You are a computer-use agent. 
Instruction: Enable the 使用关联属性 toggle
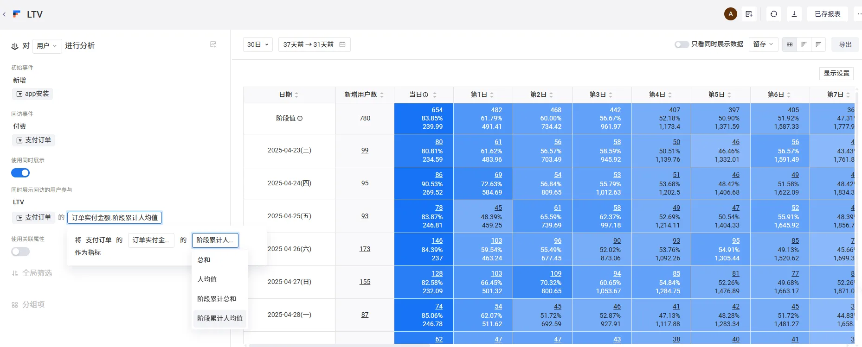20,252
